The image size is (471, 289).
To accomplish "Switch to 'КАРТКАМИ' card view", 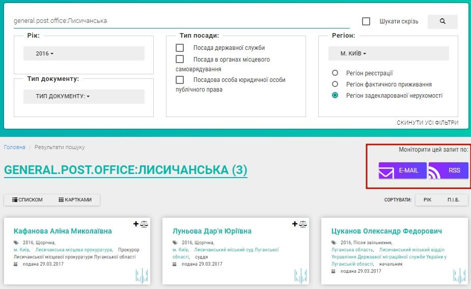I will [75, 200].
